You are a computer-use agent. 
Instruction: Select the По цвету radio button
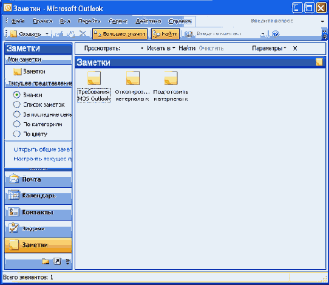pos(16,134)
